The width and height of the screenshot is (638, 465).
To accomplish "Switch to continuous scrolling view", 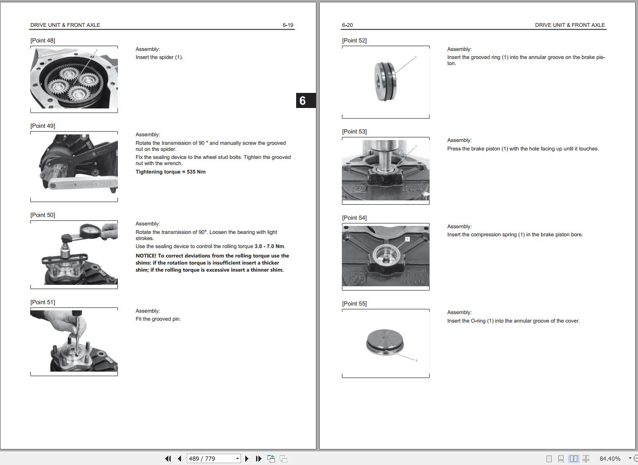I will pyautogui.click(x=561, y=458).
